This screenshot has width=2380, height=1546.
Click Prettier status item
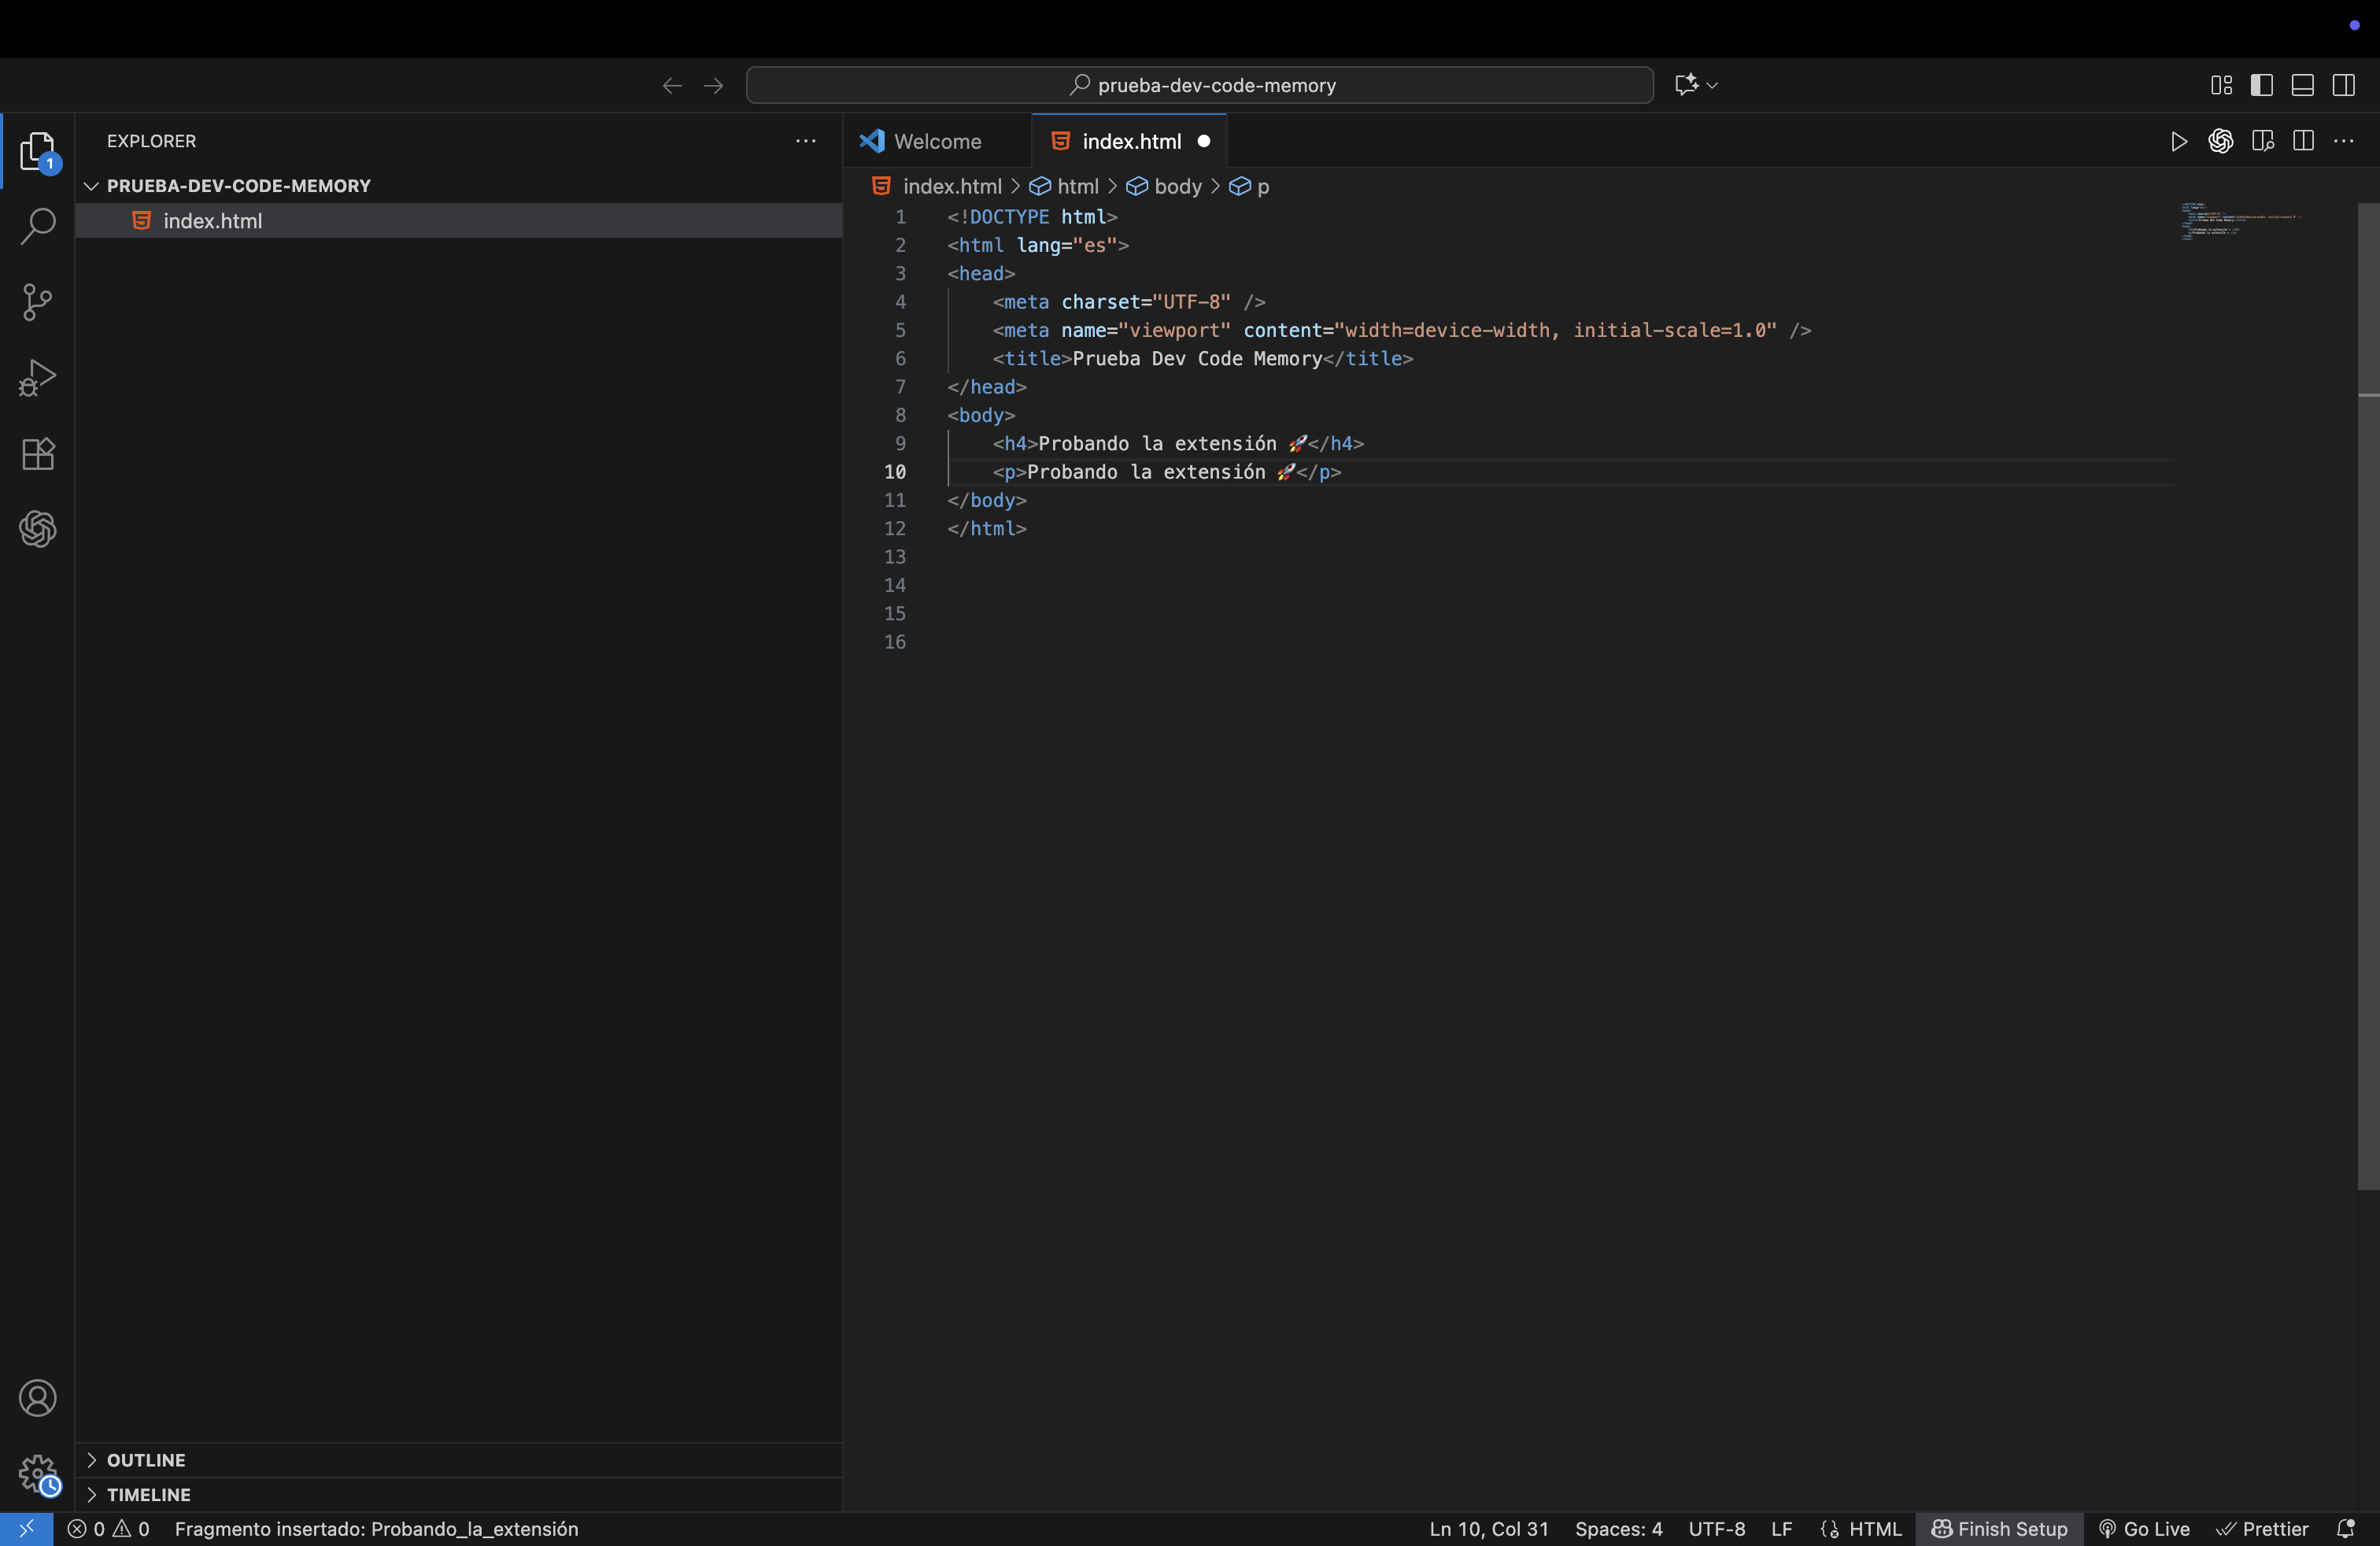pos(2263,1529)
